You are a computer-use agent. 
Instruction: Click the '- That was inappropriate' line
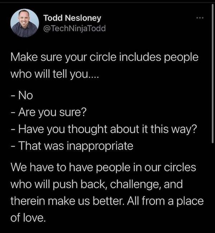[x=72, y=146]
